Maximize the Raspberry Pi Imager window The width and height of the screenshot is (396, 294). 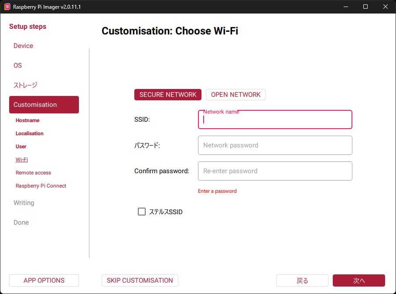365,7
